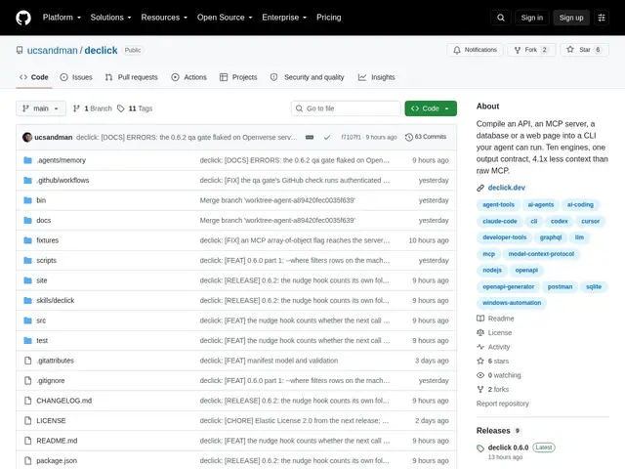This screenshot has width=625, height=469.
Task: Switch to the Projects tab
Action: click(x=238, y=77)
